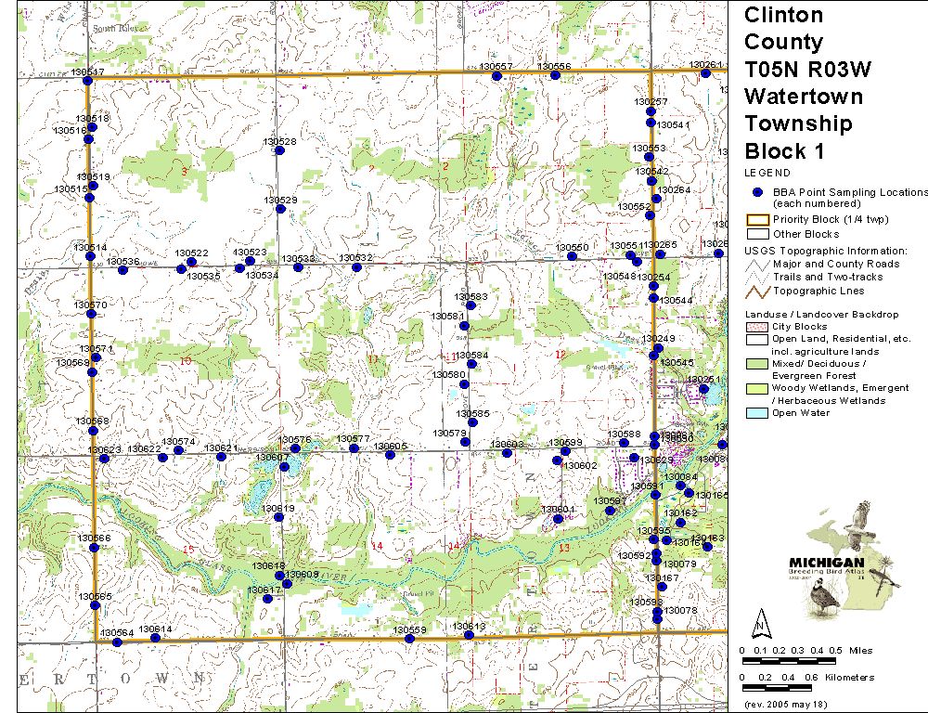Image resolution: width=928 pixels, height=713 pixels.
Task: Click sampling point 130559 on south boundary
Action: click(x=409, y=639)
